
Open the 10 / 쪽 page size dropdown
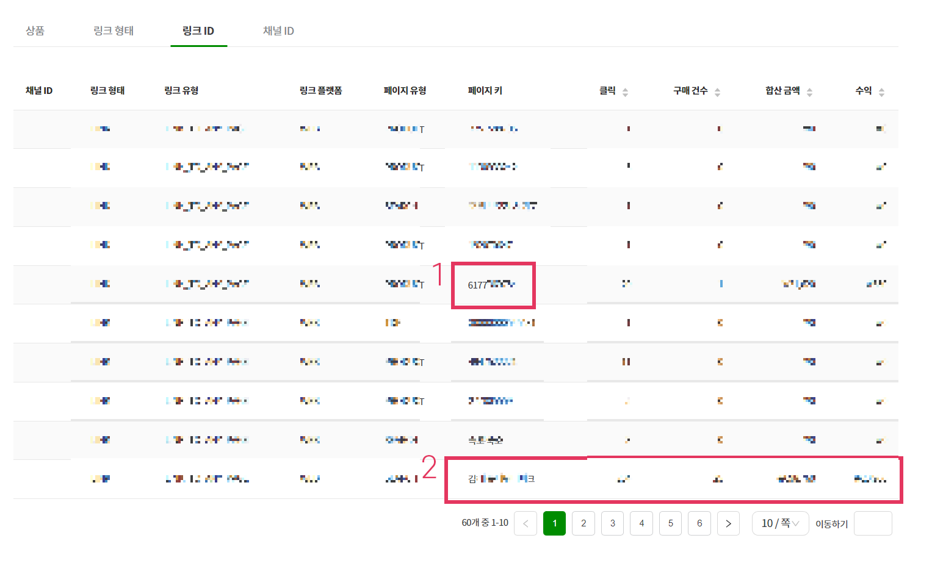pyautogui.click(x=780, y=523)
